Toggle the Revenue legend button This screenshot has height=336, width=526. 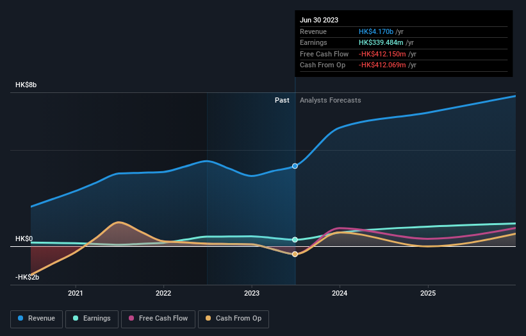[x=37, y=319]
